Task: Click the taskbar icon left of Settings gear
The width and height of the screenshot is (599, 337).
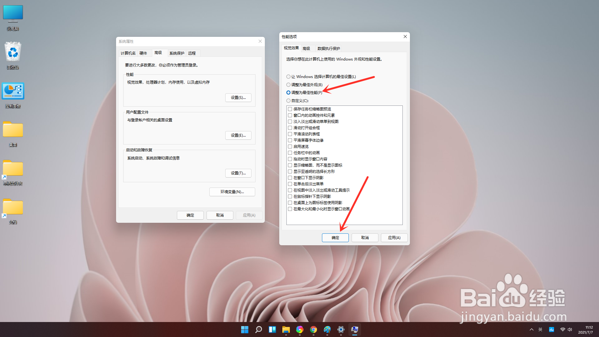Action: click(327, 330)
